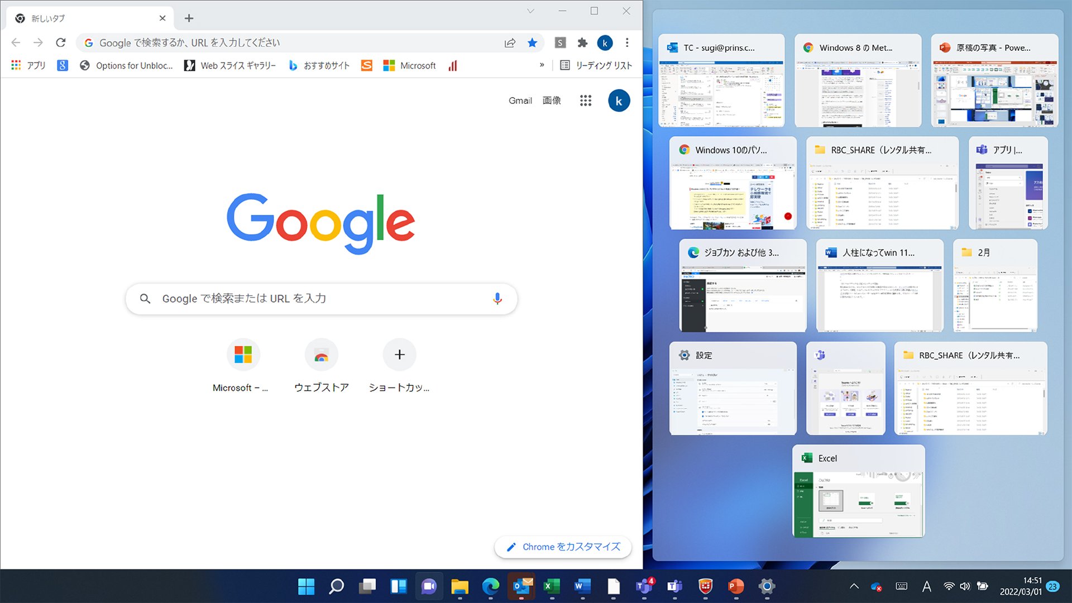Viewport: 1072px width, 603px height.
Task: Open the Teams taskbar icon with badge 4
Action: pos(644,586)
